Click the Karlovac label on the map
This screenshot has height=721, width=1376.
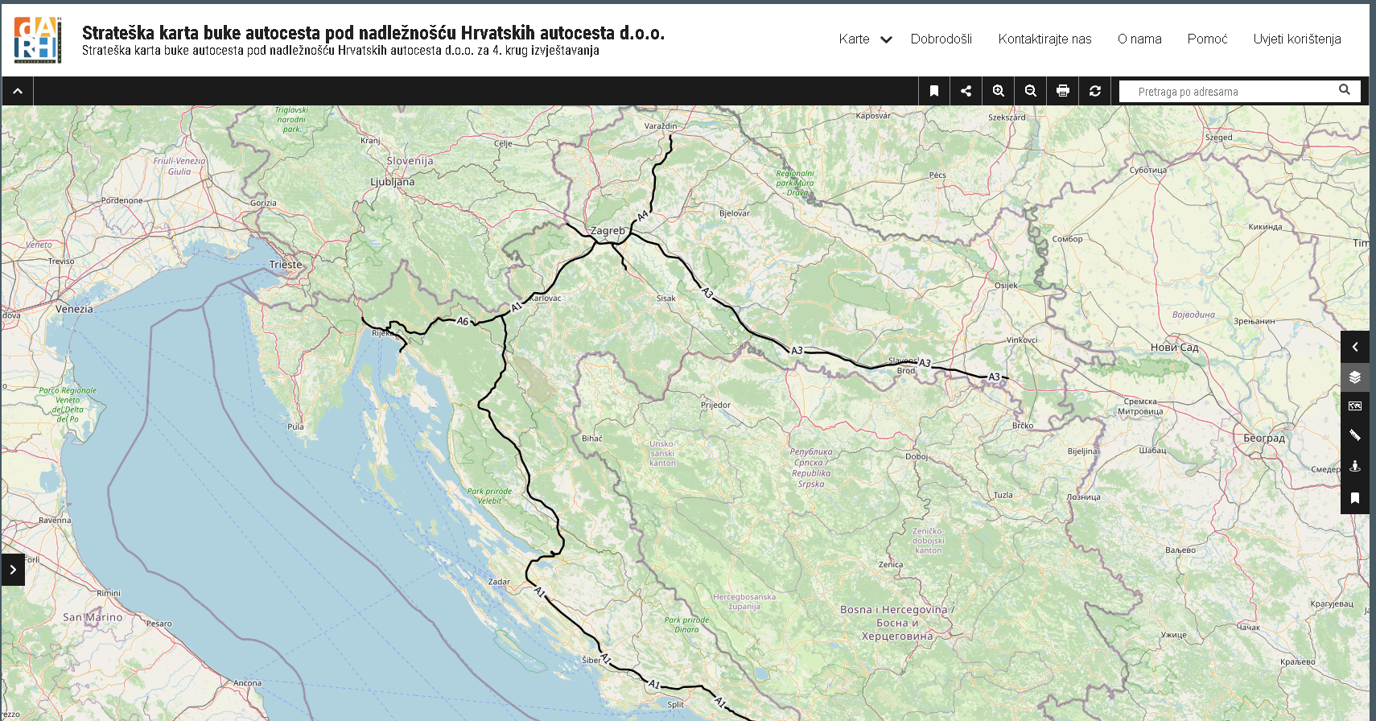[x=546, y=298]
